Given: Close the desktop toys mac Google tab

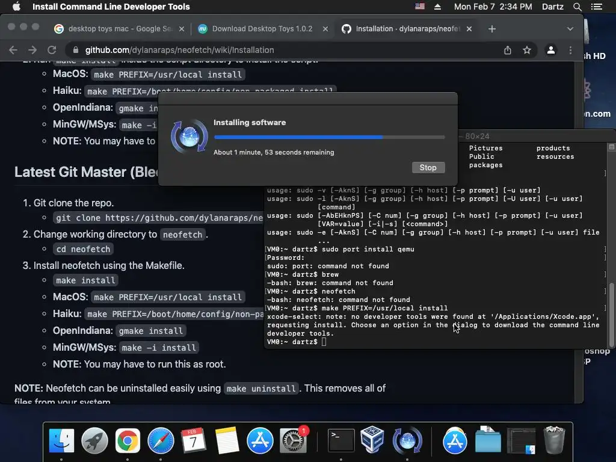Looking at the screenshot, I should coord(182,29).
